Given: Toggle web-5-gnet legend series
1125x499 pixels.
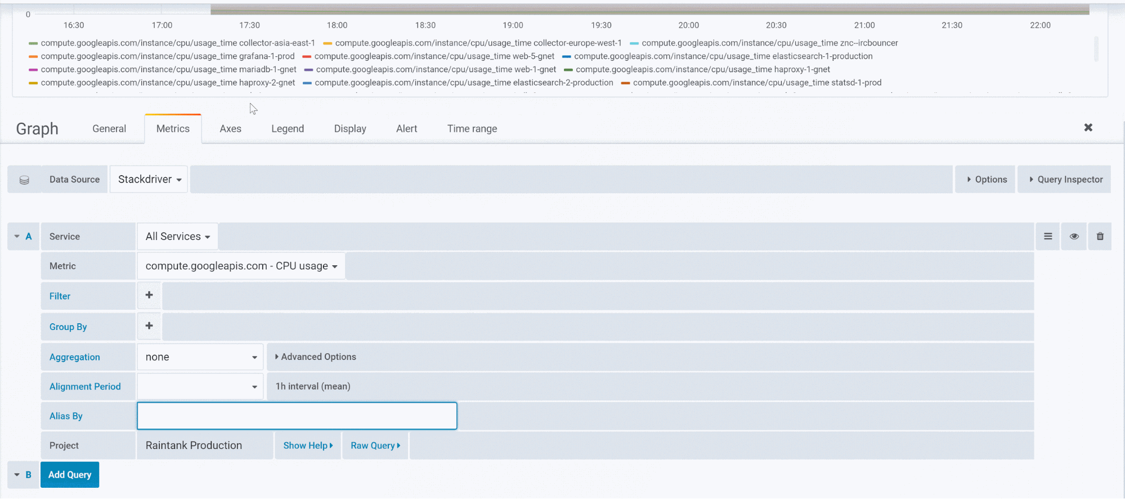Looking at the screenshot, I should [434, 56].
